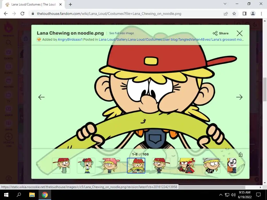The height and width of the screenshot is (200, 267).
Task: Click the horizontal scrollbar at page bottom
Action: tap(212, 187)
